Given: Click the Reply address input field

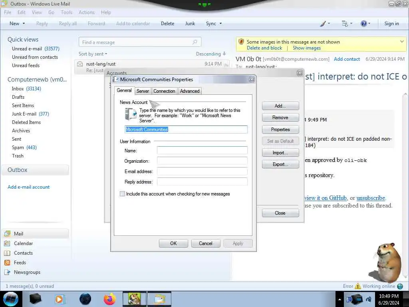Looking at the screenshot, I should coord(202,182).
